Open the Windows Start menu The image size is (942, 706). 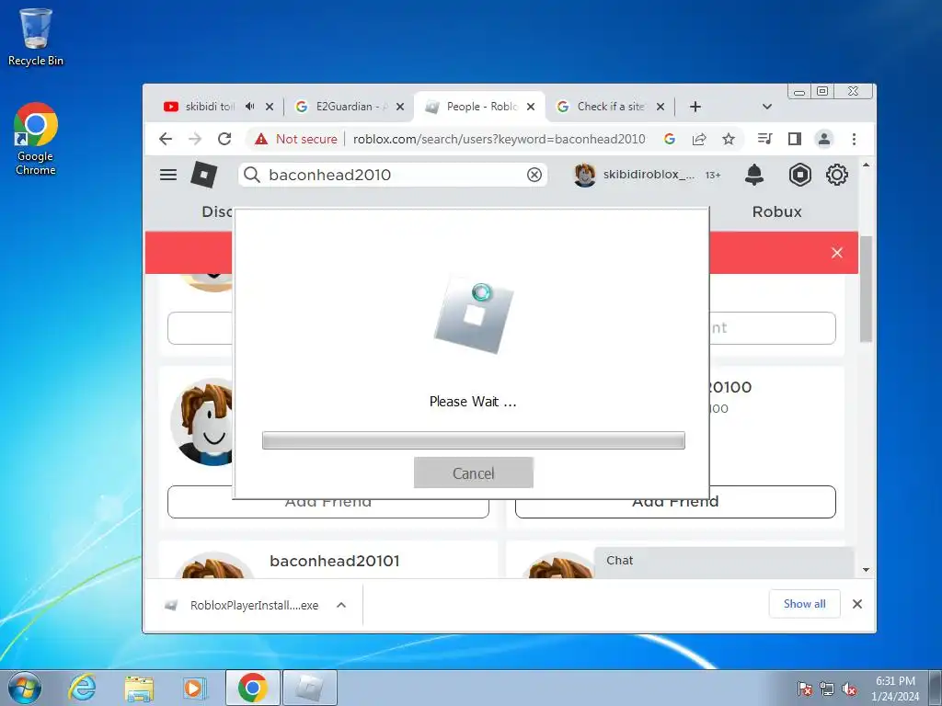[25, 688]
